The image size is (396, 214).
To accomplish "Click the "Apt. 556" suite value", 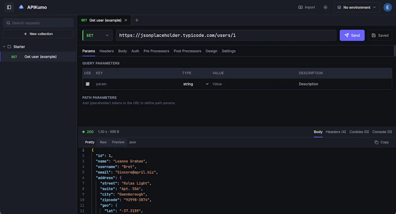I will [x=130, y=189].
